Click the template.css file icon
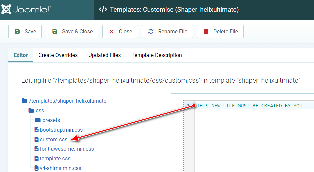Screen dimensions: 314x172 pos(36,158)
